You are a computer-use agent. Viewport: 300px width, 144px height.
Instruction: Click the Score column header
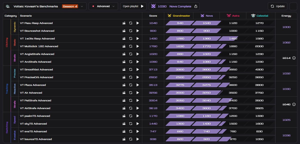click(153, 16)
